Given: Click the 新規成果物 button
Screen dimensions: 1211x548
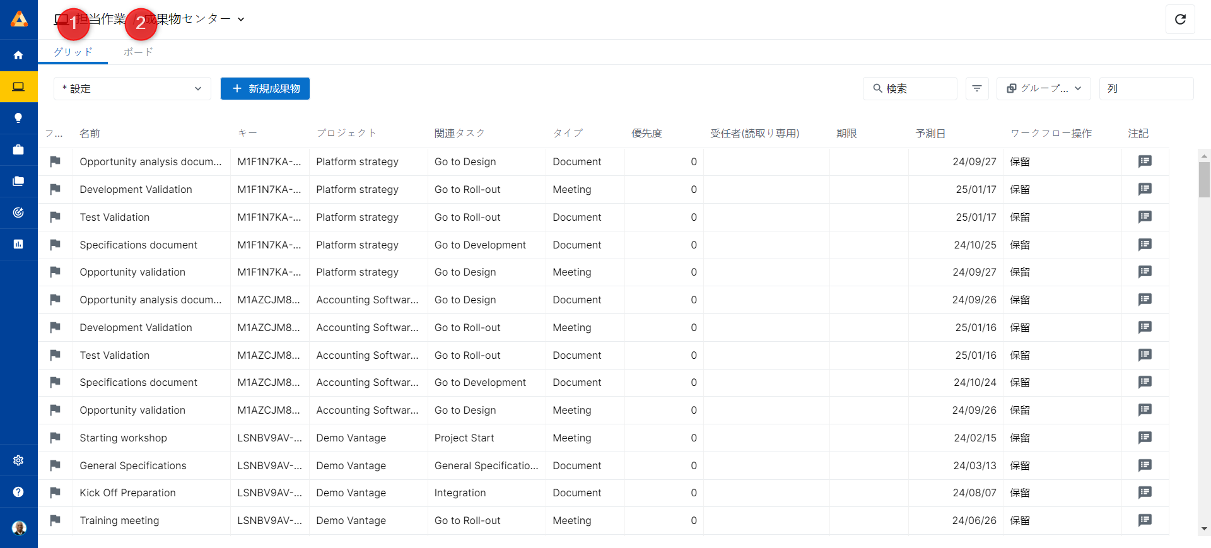Looking at the screenshot, I should [x=265, y=88].
